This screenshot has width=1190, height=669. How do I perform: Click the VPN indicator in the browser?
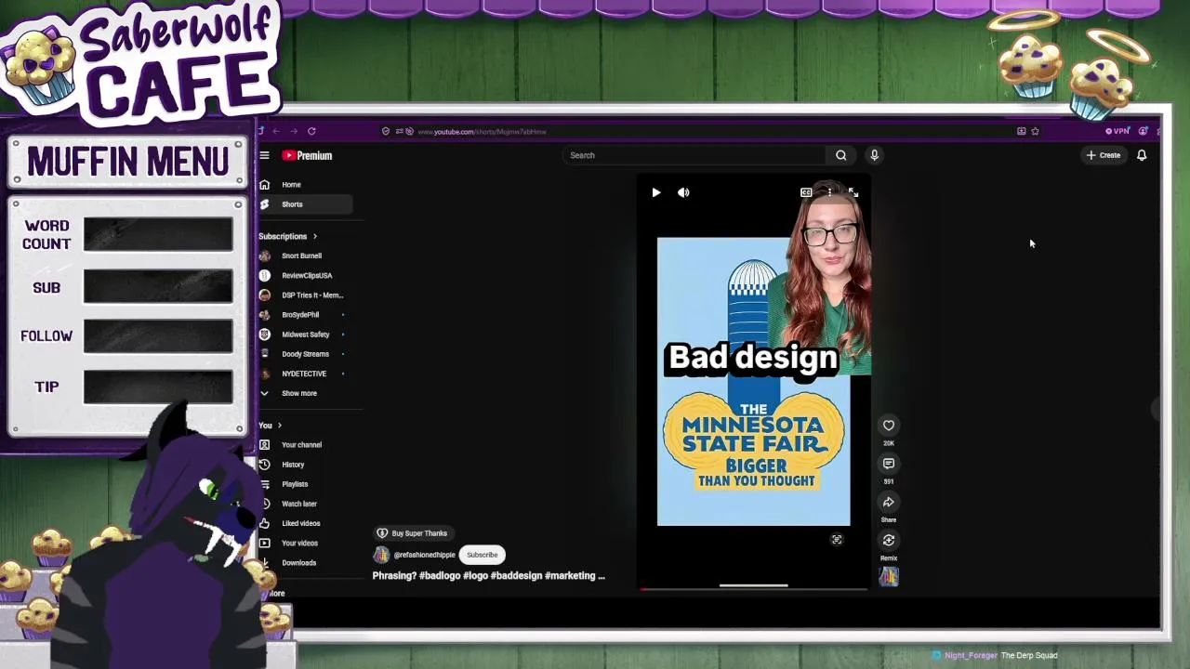pyautogui.click(x=1117, y=131)
